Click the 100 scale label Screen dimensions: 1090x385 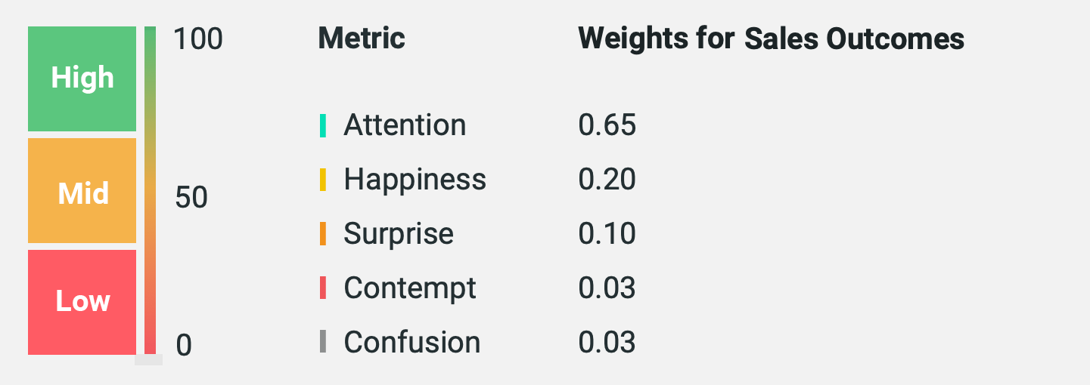tap(198, 39)
